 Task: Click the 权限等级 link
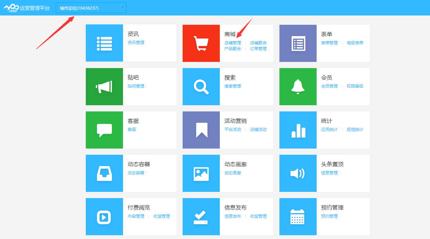(x=355, y=86)
